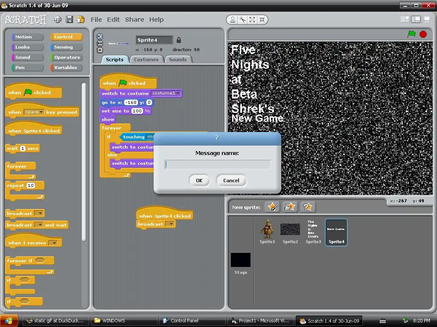This screenshot has width=437, height=327.
Task: Open the Edit menu
Action: pyautogui.click(x=114, y=20)
